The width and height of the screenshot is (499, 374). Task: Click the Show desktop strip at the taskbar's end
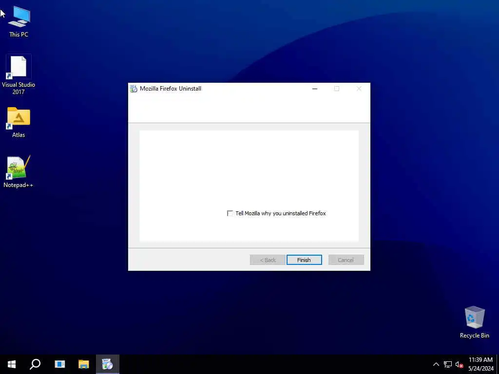[498, 364]
